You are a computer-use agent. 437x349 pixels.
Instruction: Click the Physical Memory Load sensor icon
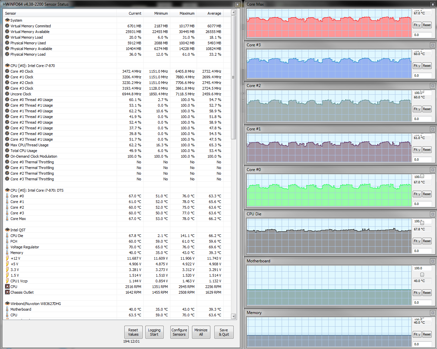pyautogui.click(x=7, y=54)
